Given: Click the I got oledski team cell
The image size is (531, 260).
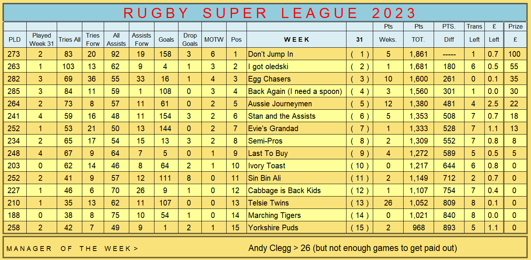Looking at the screenshot, I should (x=297, y=67).
